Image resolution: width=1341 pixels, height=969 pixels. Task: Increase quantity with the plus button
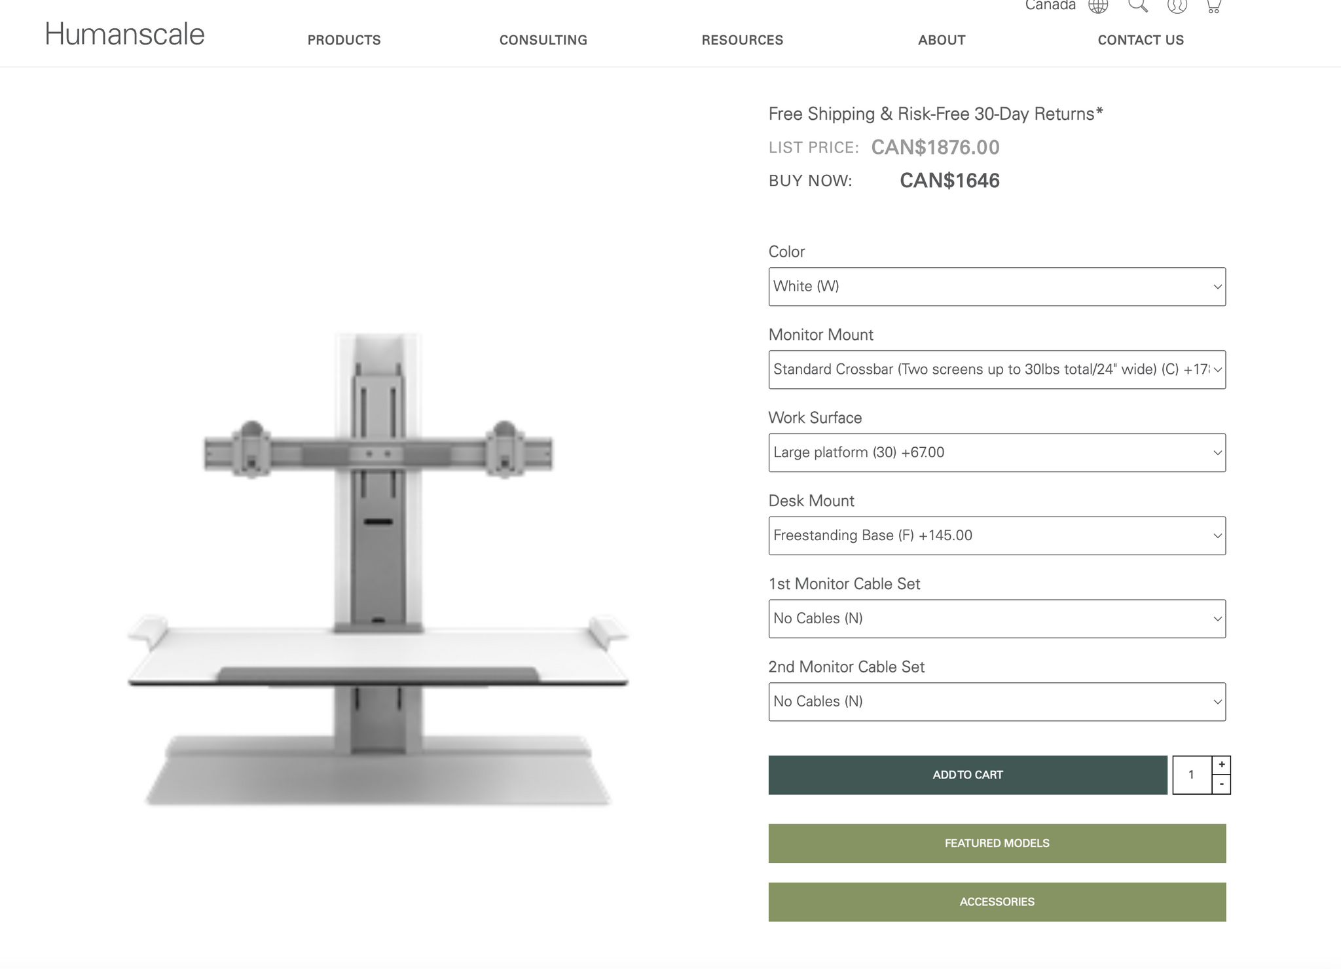(x=1221, y=765)
